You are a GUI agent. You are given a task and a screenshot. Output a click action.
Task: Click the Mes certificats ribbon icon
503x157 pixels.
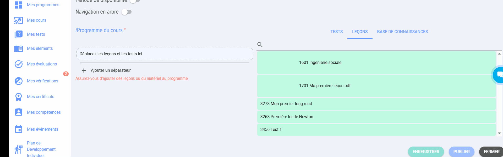tap(19, 97)
